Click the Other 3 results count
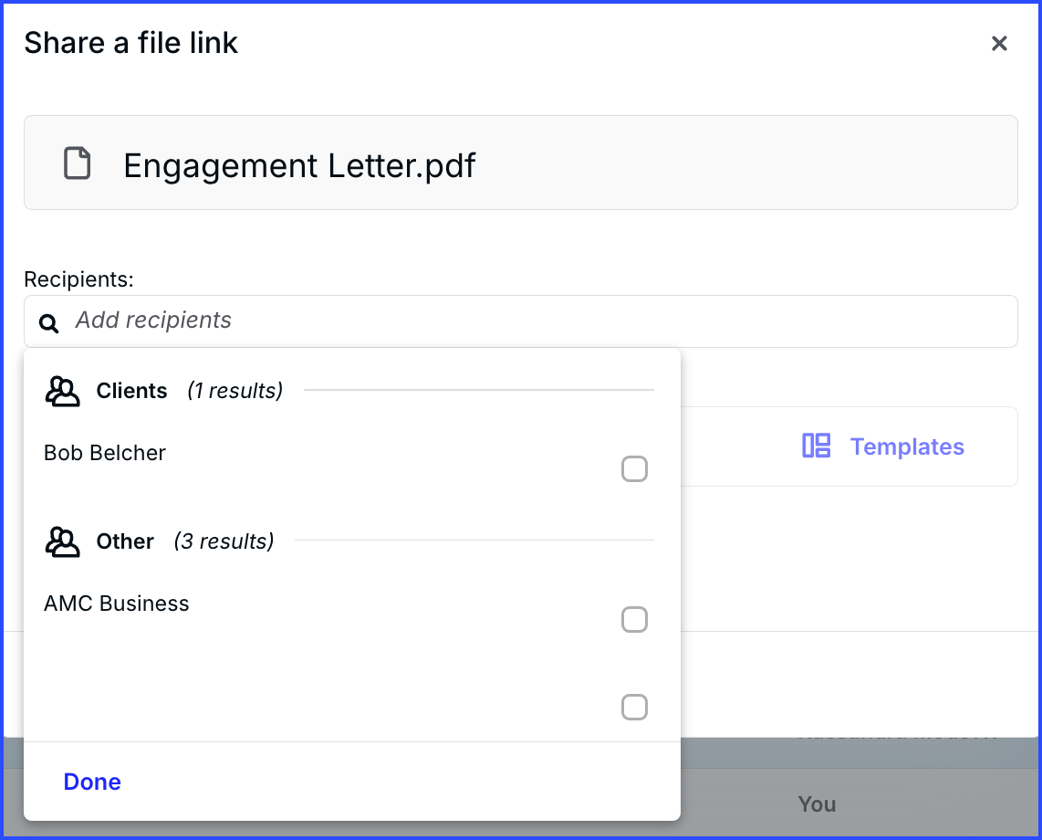This screenshot has width=1042, height=840. pos(224,541)
